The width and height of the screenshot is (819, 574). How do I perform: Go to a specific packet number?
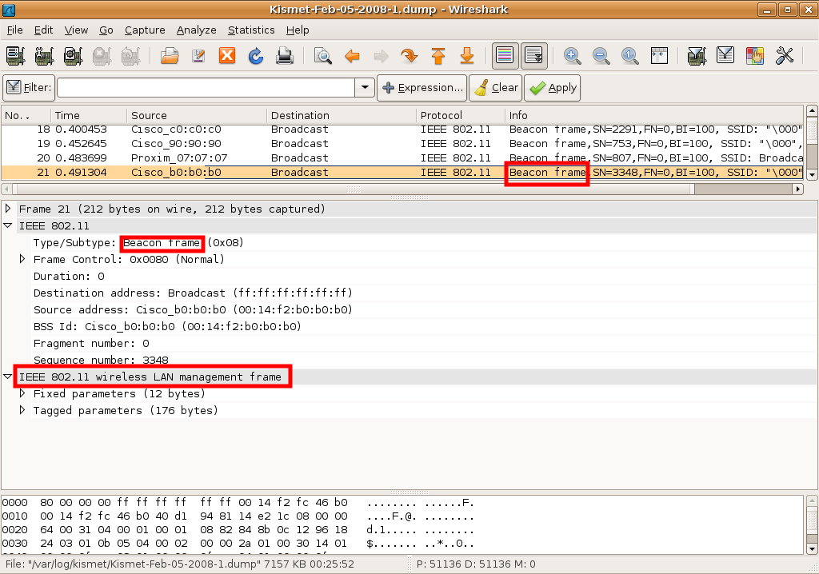pyautogui.click(x=409, y=56)
